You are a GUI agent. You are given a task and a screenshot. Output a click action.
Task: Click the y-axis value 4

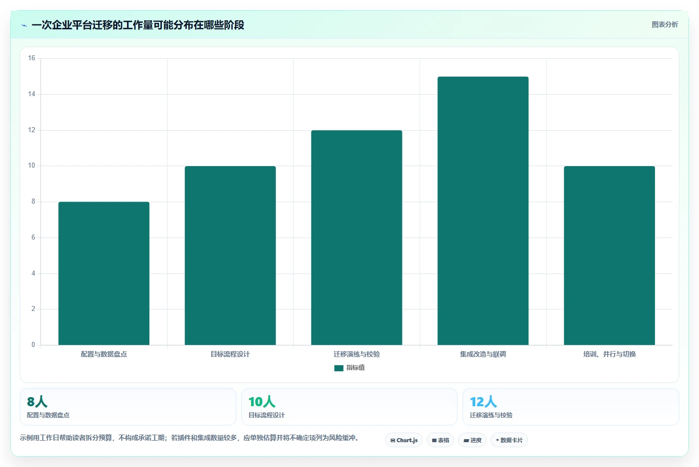pyautogui.click(x=33, y=274)
